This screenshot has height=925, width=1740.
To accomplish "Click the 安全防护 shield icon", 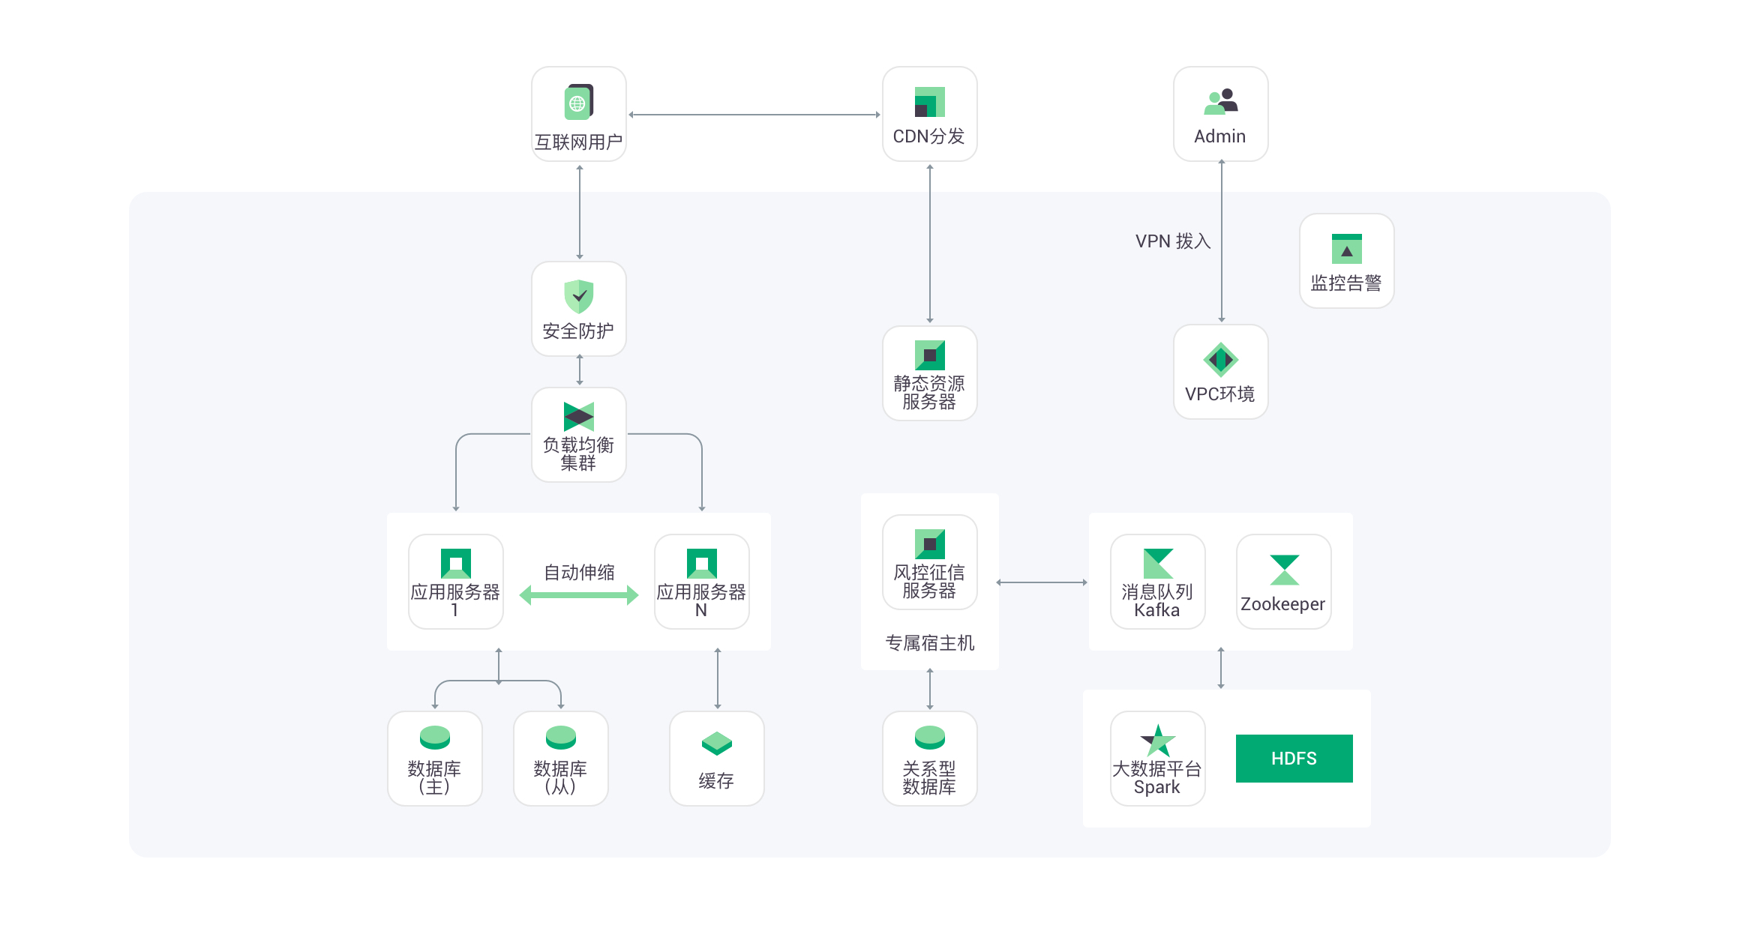I will coord(579,296).
